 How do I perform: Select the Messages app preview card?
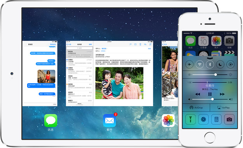point(40,73)
